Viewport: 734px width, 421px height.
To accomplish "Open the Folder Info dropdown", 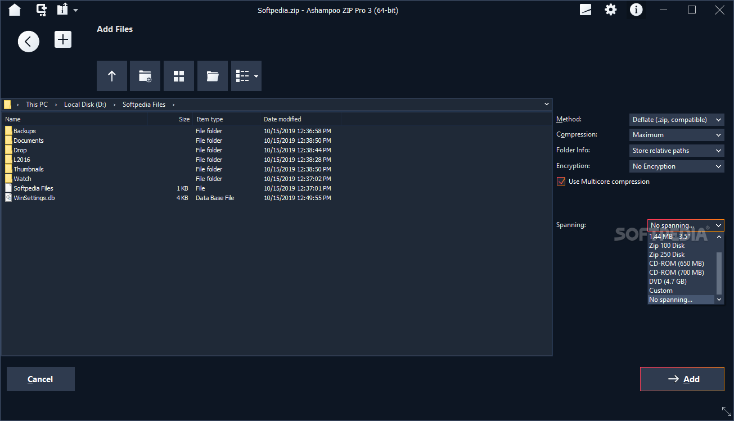I will (677, 151).
